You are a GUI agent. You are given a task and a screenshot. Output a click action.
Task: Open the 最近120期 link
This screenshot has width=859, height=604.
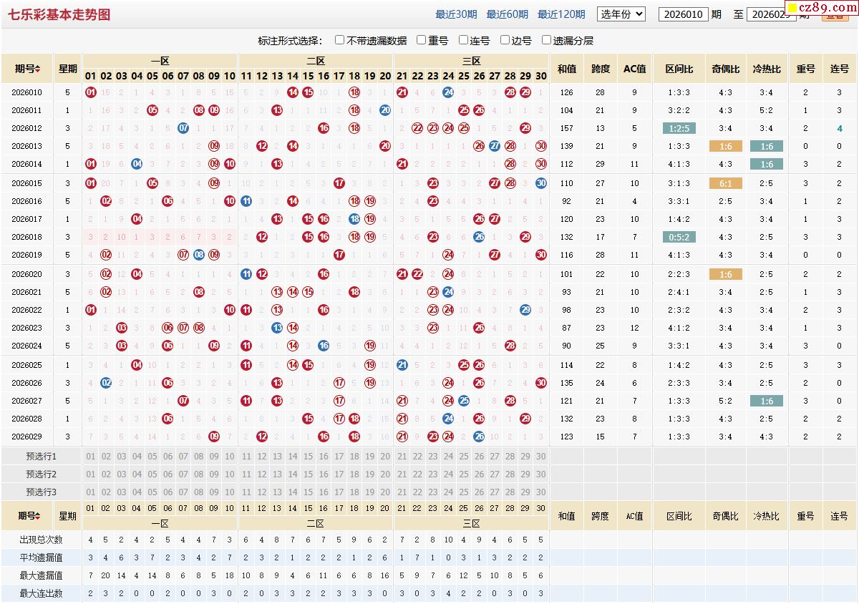point(561,14)
